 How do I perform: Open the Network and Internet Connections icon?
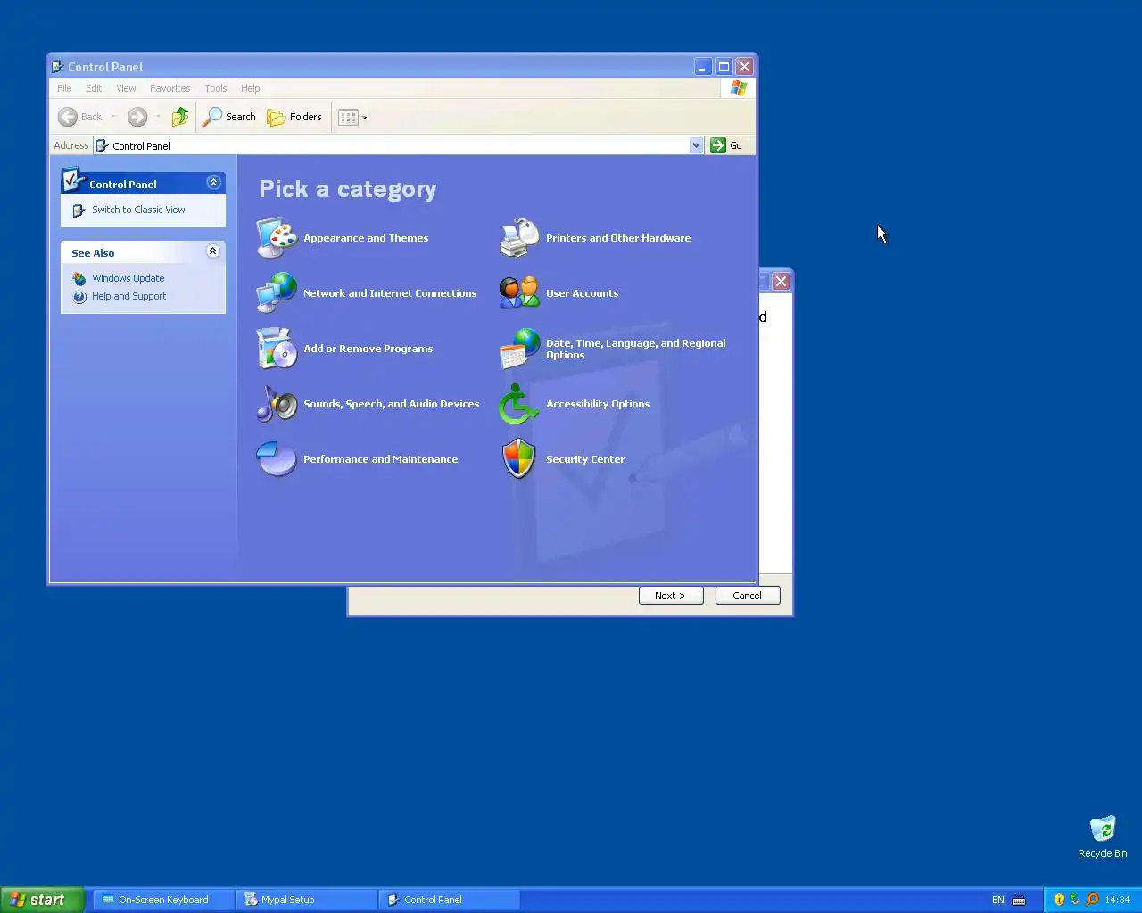click(277, 292)
